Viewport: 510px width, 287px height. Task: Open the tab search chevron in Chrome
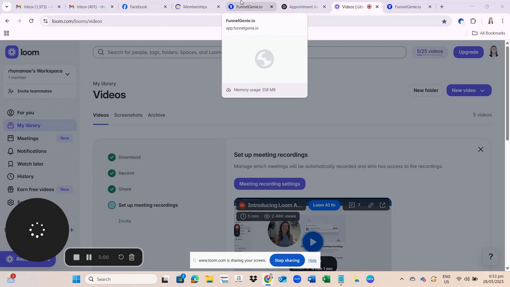pyautogui.click(x=6, y=7)
